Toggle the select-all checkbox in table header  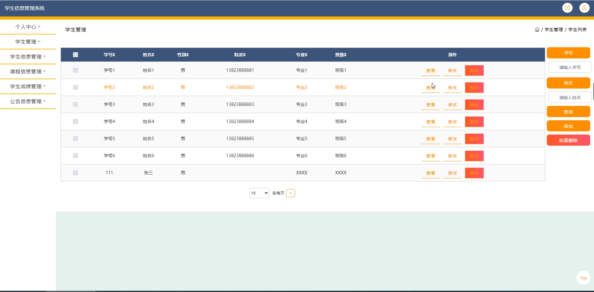point(75,55)
